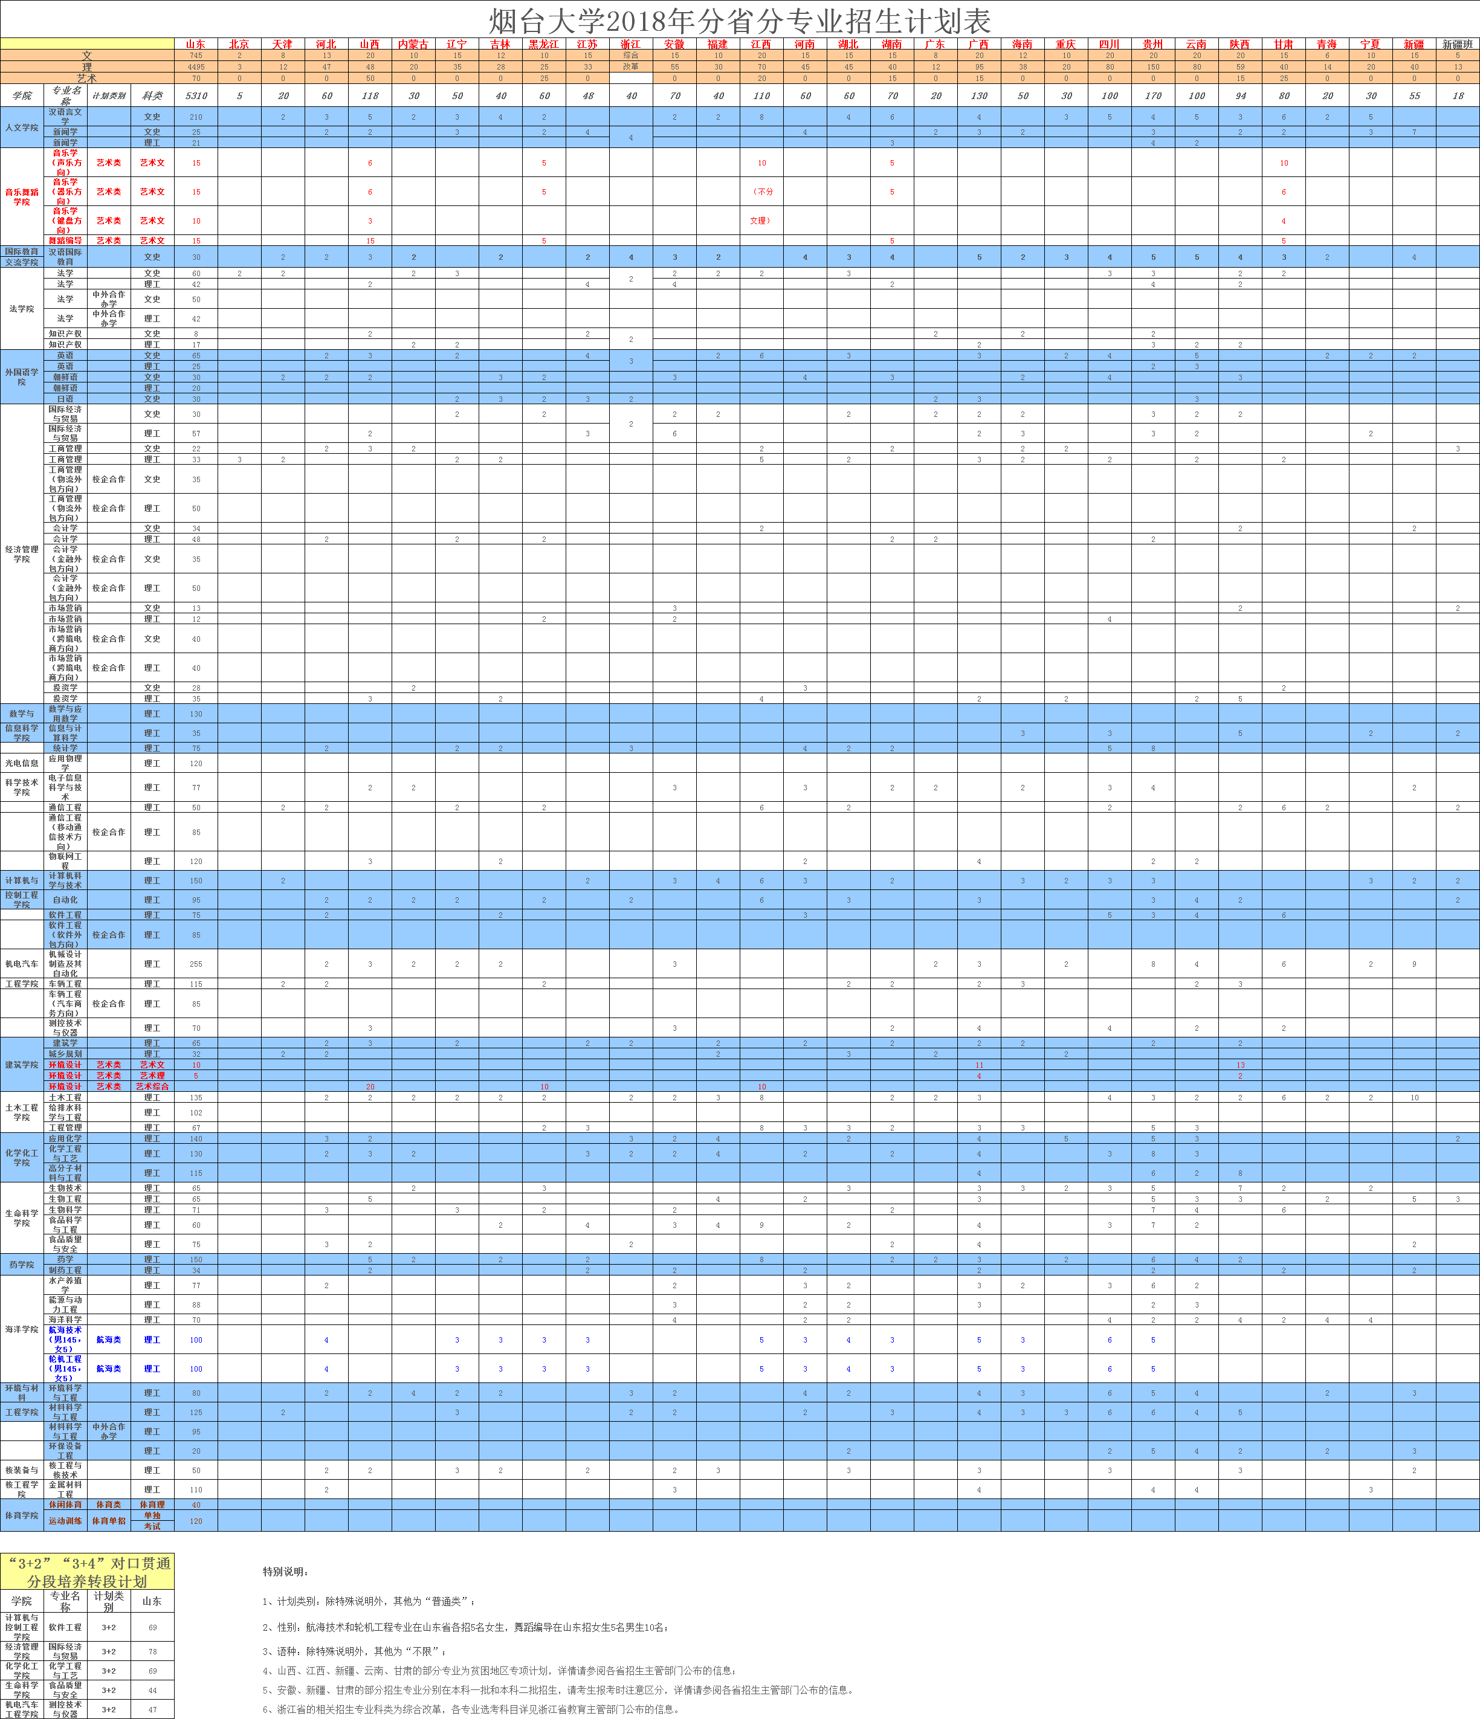Select the 重庆 column header
This screenshot has width=1480, height=1719.
click(x=1066, y=44)
